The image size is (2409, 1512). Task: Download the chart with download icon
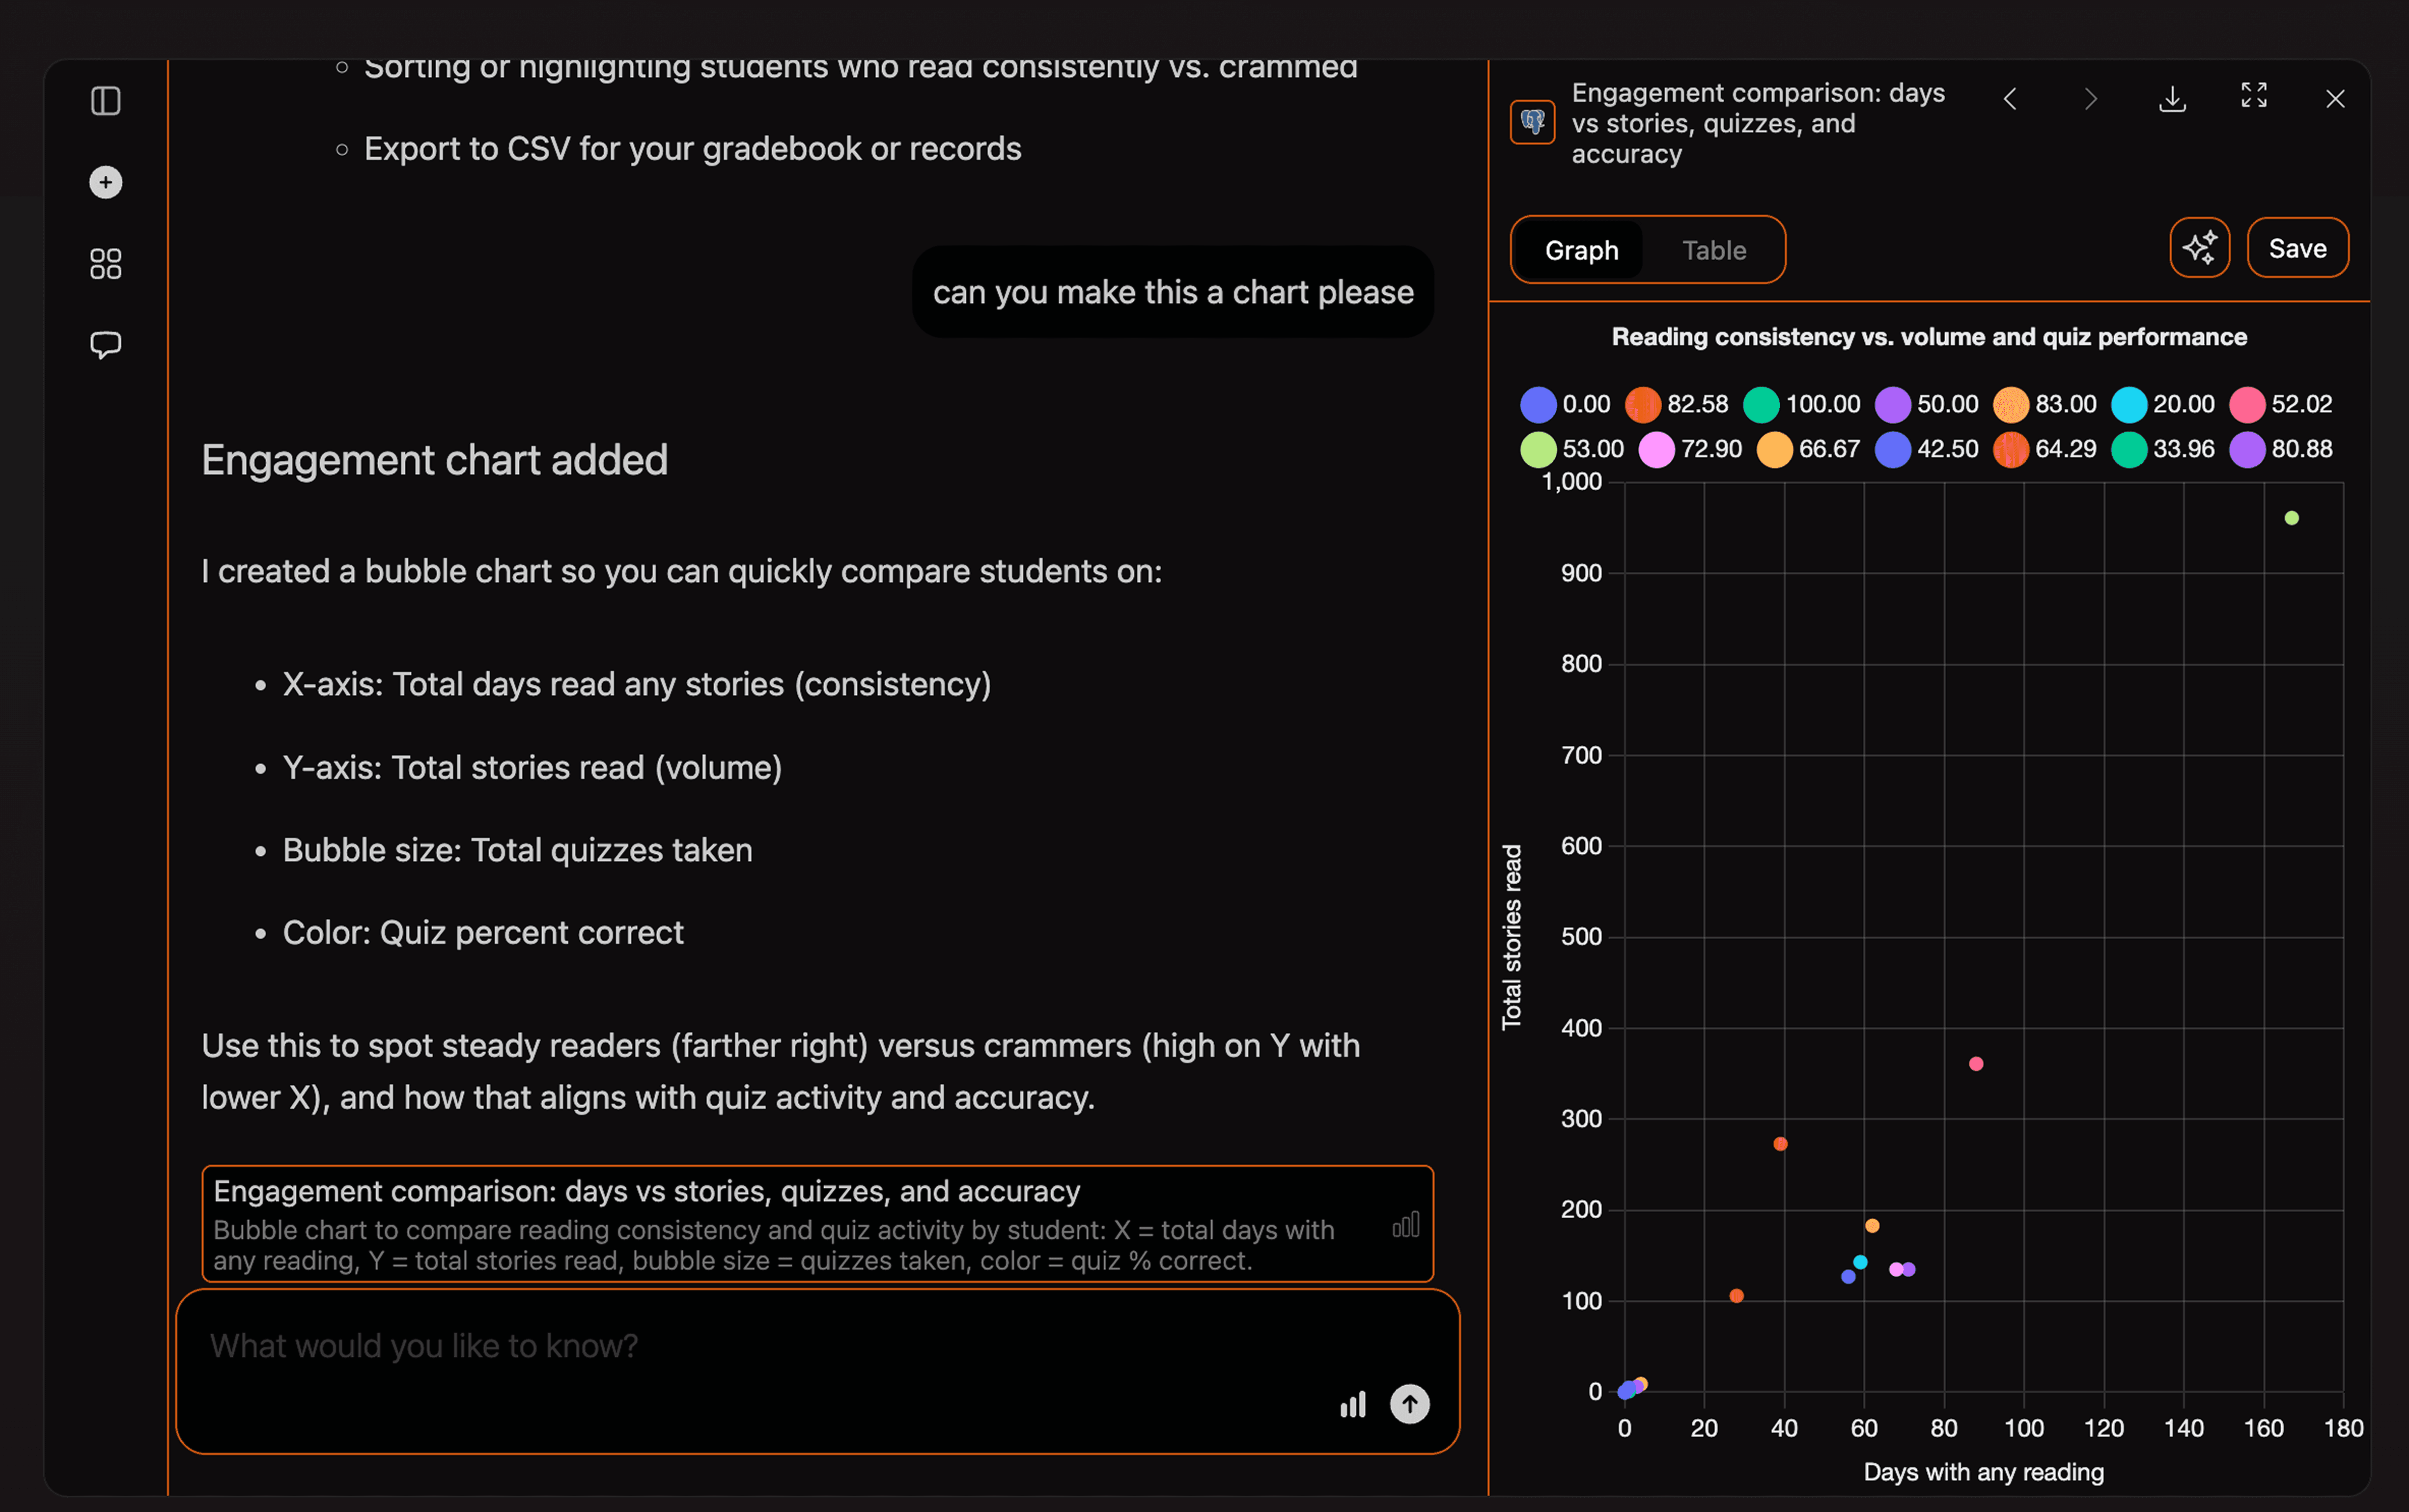point(2172,98)
